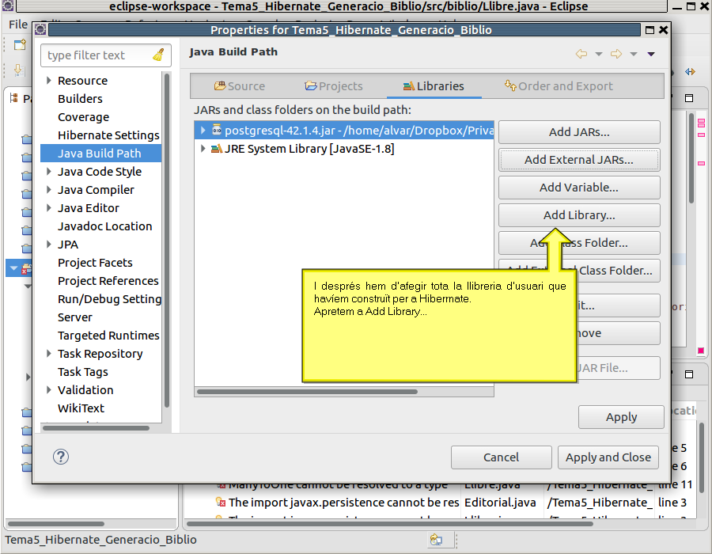Select Java Build Path item
Screen dimensions: 712x554
(x=100, y=153)
